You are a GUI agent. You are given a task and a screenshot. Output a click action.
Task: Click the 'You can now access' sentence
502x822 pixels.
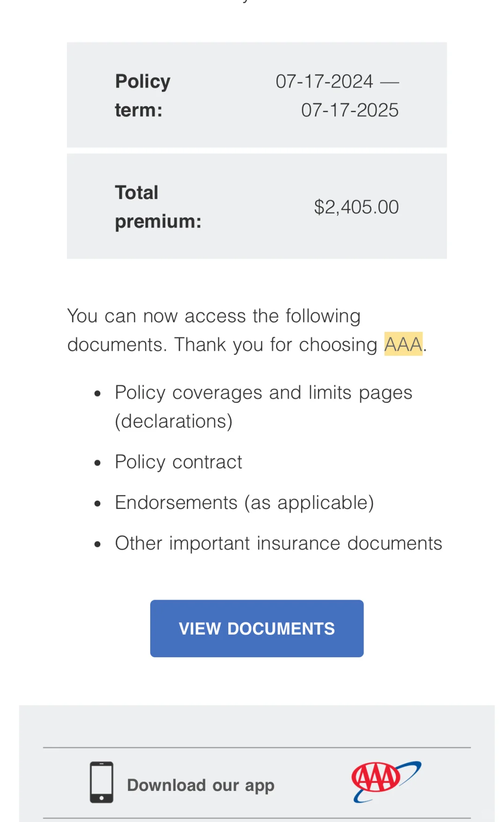pos(214,316)
